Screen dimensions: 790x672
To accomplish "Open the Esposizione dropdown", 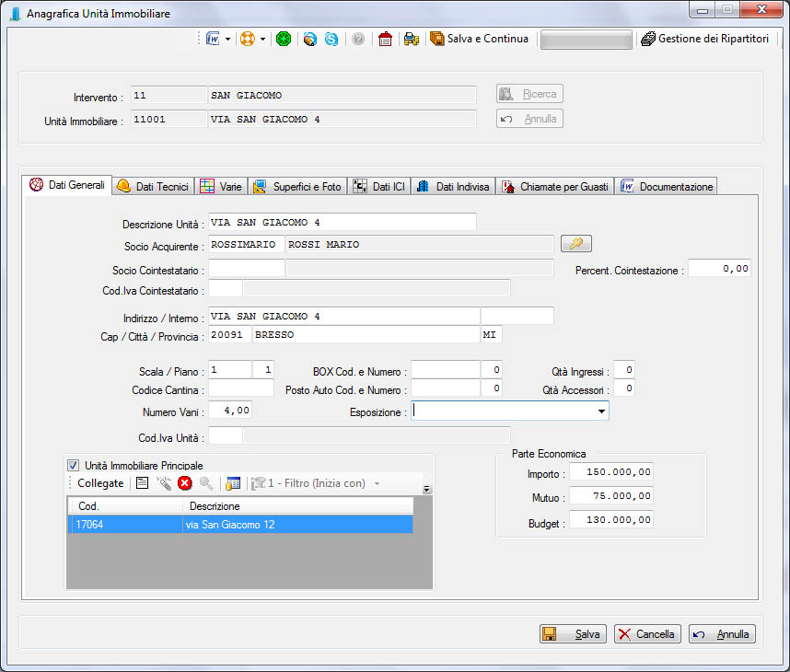I will coord(601,411).
